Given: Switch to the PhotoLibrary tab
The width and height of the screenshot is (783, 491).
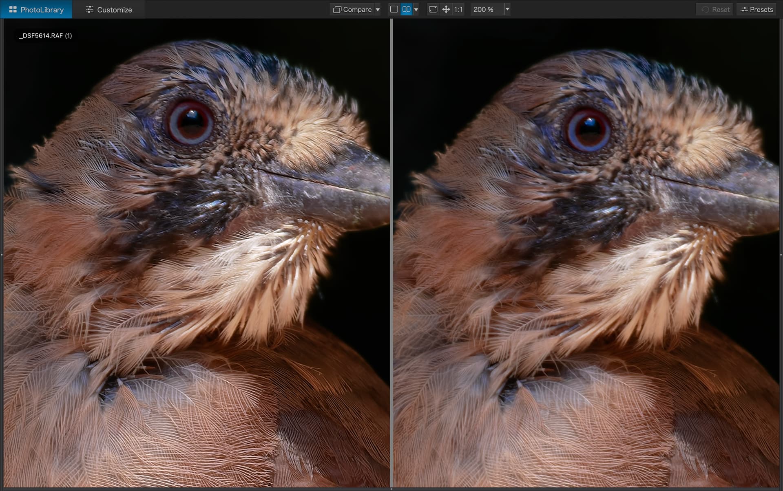Looking at the screenshot, I should click(x=36, y=9).
